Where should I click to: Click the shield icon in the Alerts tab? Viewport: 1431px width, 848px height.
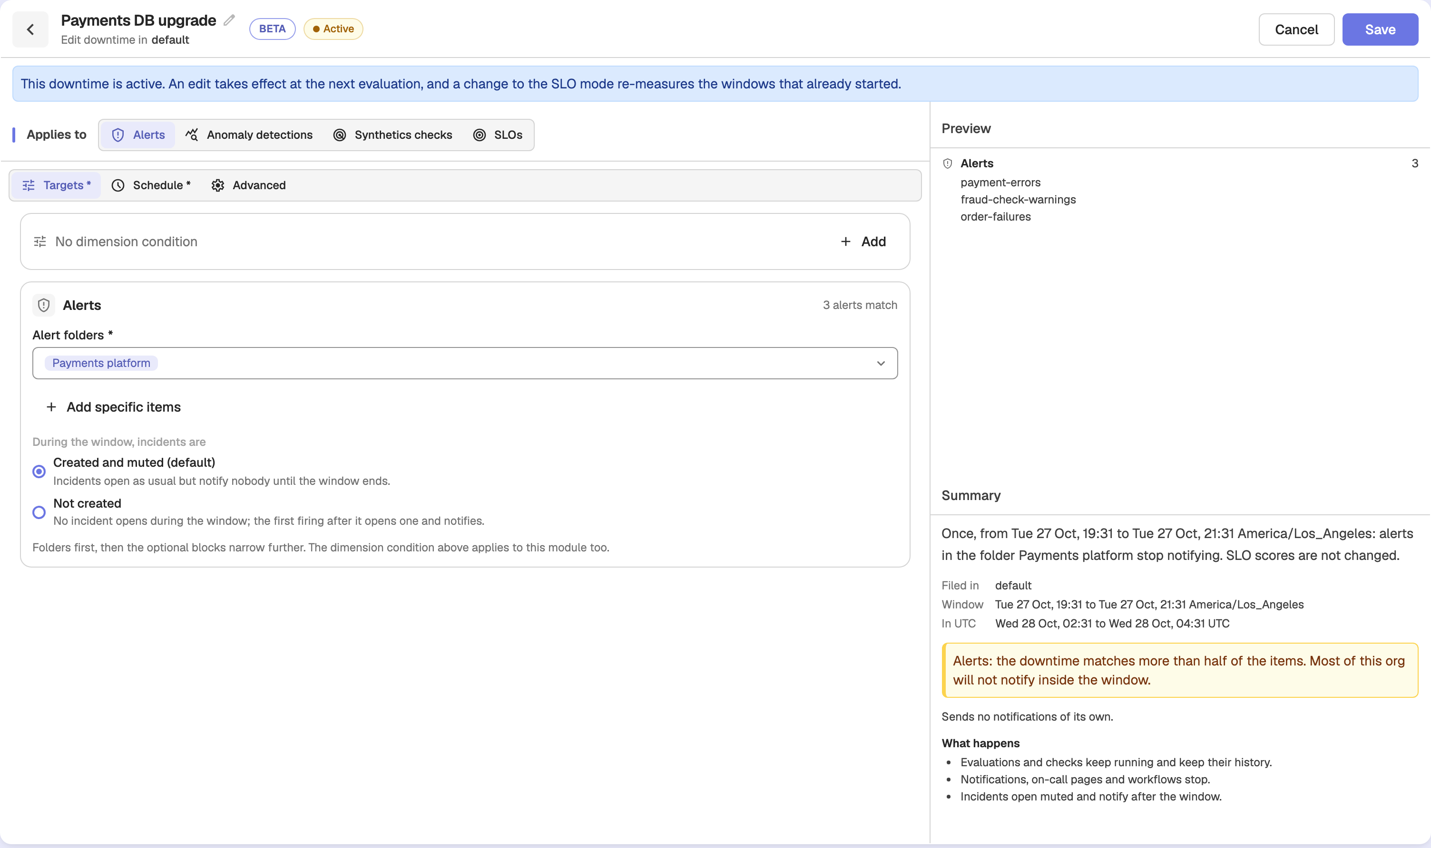118,135
